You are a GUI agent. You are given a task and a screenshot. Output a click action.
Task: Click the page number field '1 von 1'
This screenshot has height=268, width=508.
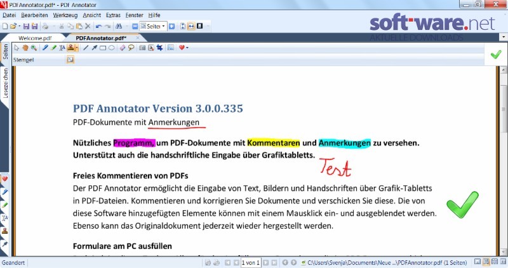click(x=250, y=262)
